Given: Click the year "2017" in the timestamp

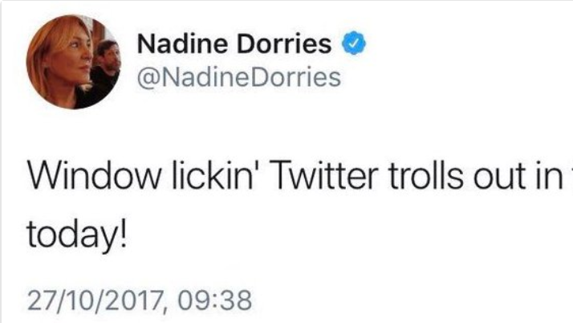Looking at the screenshot, I should [131, 301].
